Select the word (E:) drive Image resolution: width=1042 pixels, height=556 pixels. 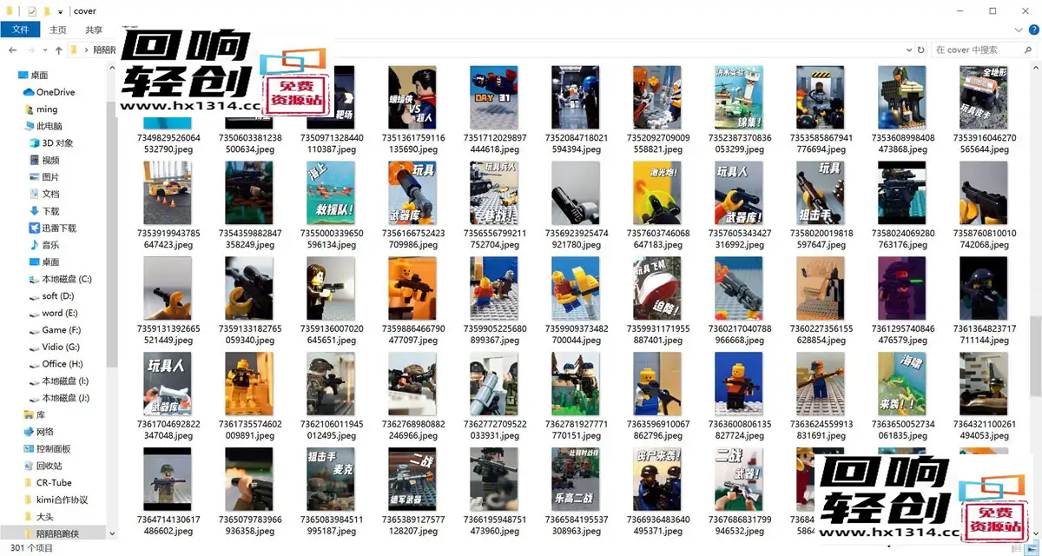point(60,313)
